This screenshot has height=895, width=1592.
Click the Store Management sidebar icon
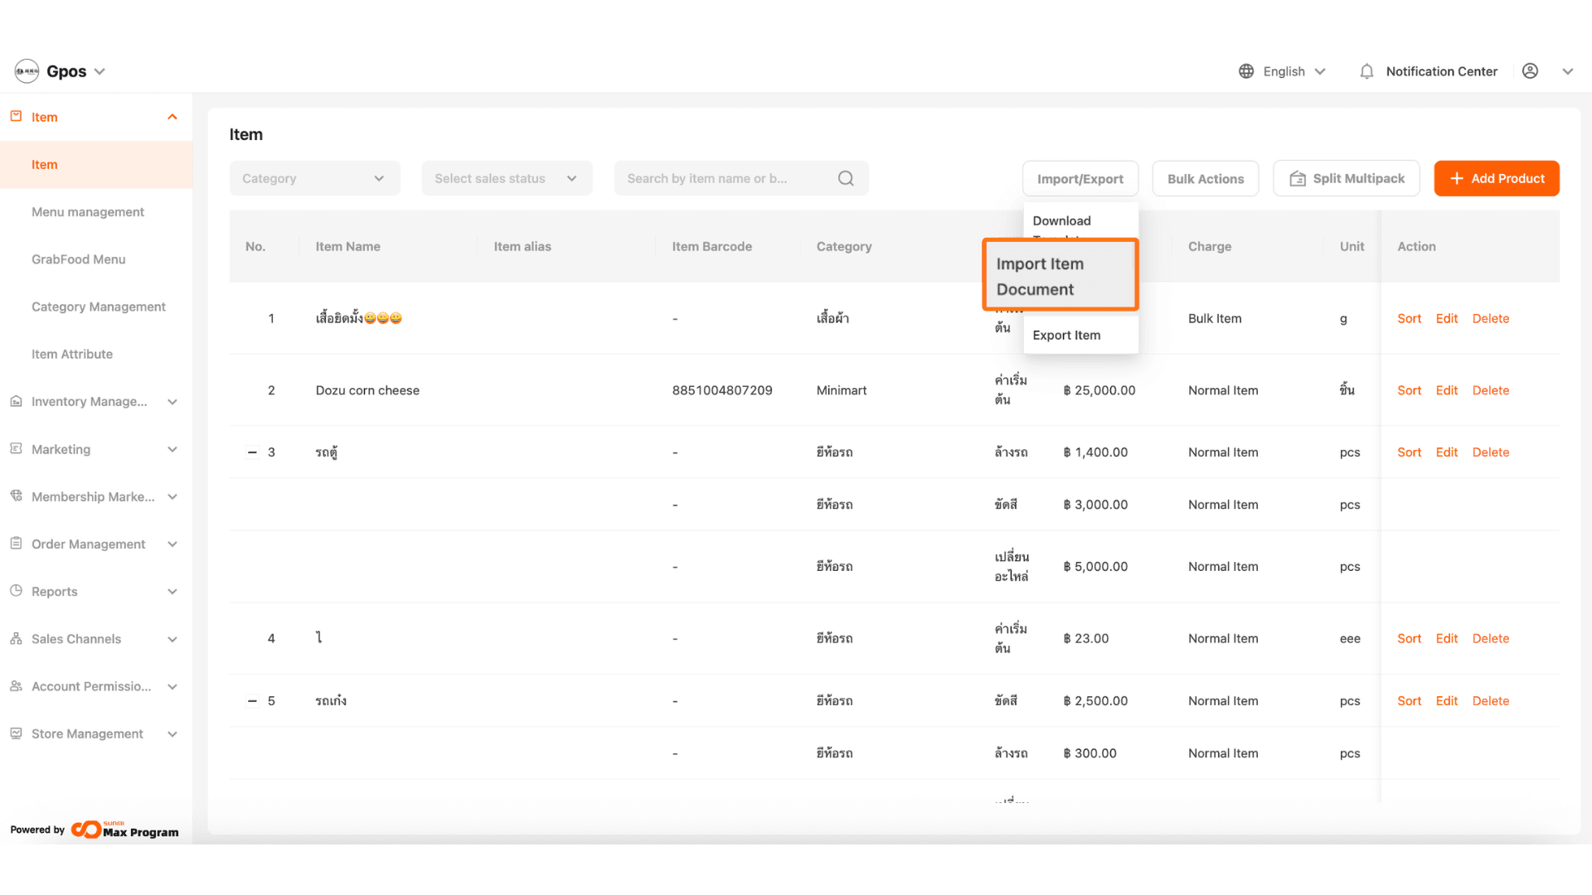point(16,733)
